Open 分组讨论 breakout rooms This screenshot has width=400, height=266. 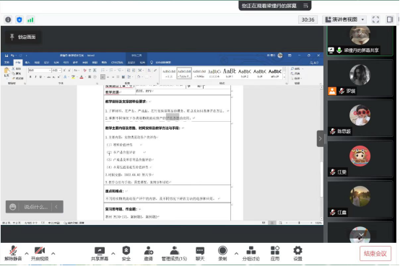(251, 254)
